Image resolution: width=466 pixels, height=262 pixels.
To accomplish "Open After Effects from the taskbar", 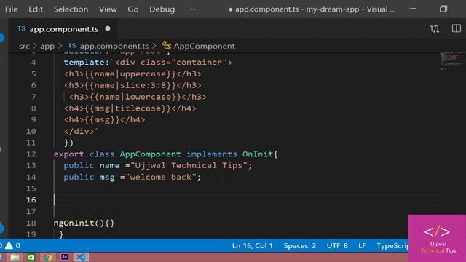I will [x=65, y=257].
